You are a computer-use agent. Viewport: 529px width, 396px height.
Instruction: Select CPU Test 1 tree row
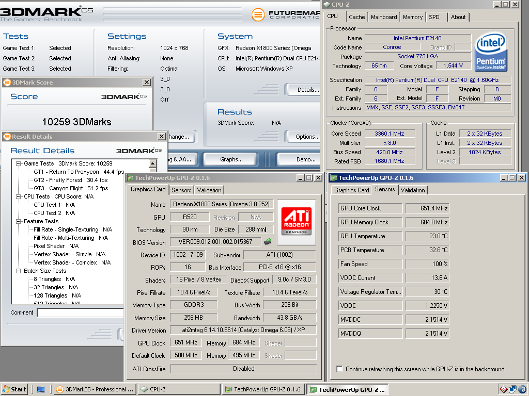(54, 205)
